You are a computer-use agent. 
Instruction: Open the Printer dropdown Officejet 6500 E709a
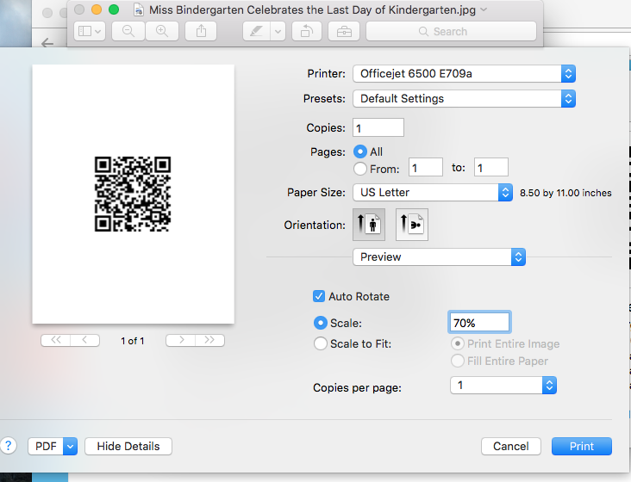click(464, 74)
